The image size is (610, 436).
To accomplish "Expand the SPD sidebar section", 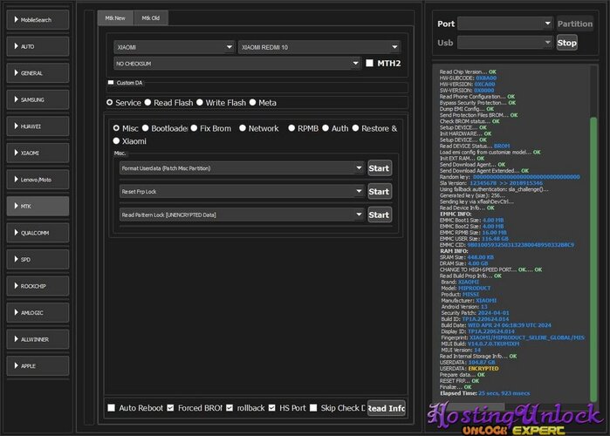I will click(38, 259).
